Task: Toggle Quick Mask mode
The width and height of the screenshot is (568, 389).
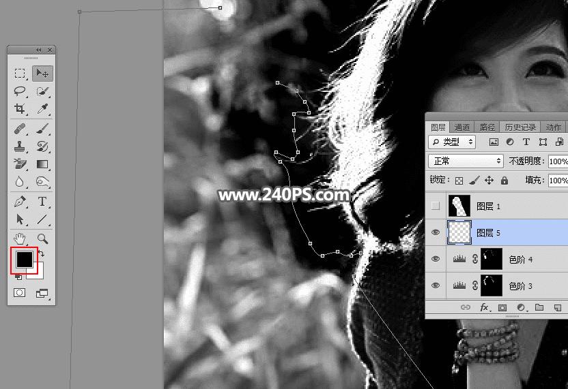Action: (x=20, y=293)
